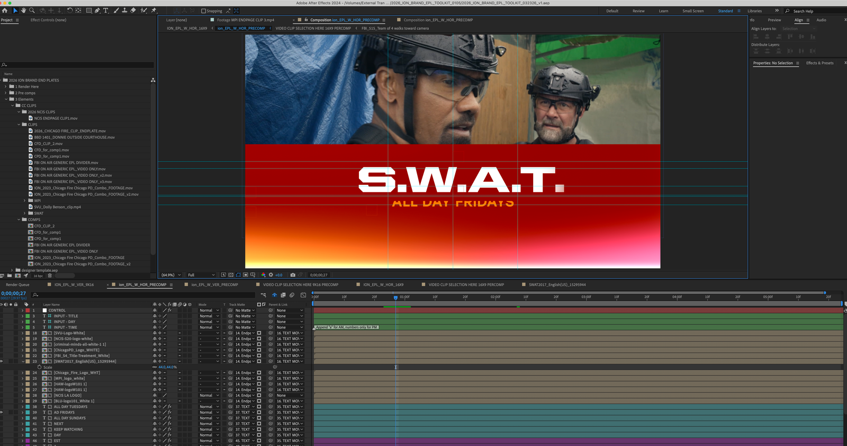Screen dimensions: 847x446
Task: Create a new composition from Project panel
Action: pyautogui.click(x=17, y=275)
